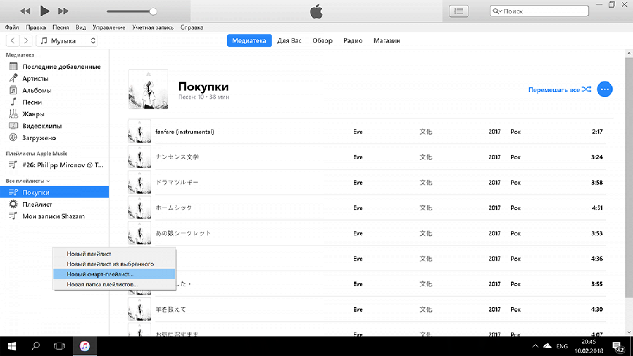Switch to the "Для Вас" tab
The width and height of the screenshot is (633, 356).
(x=289, y=41)
